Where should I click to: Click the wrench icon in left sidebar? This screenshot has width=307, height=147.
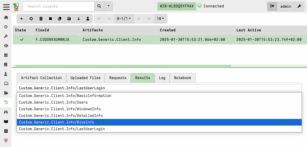(x=6, y=36)
